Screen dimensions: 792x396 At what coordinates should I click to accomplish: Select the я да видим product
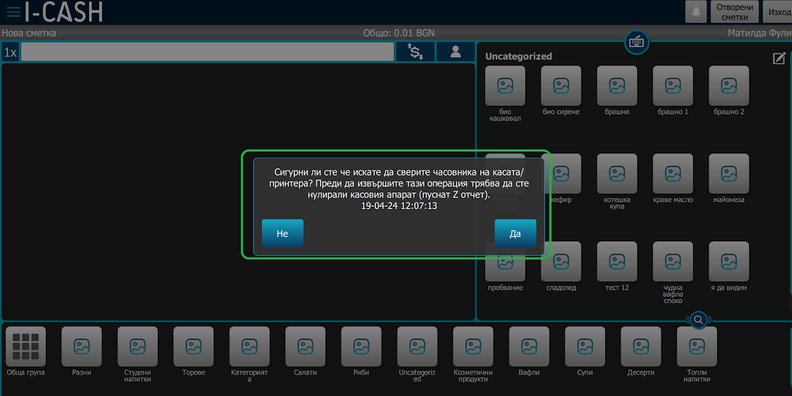pyautogui.click(x=729, y=262)
